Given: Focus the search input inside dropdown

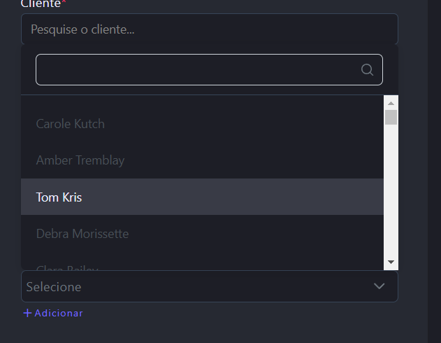Looking at the screenshot, I should [196, 69].
